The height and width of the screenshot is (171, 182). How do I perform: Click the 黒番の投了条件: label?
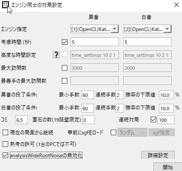pyautogui.click(x=19, y=95)
